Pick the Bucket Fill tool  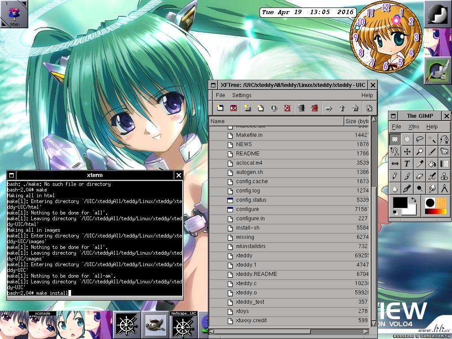(x=432, y=164)
